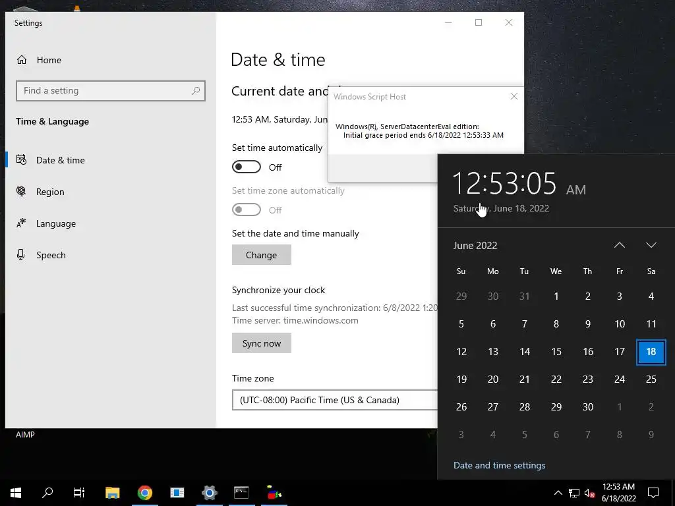Image resolution: width=675 pixels, height=506 pixels.
Task: Select June 7 in the calendar
Action: (524, 324)
